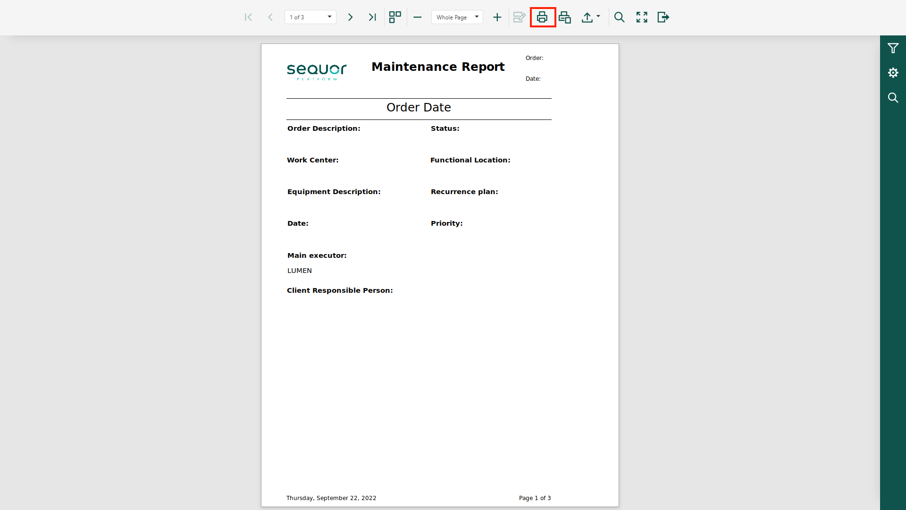Open search panel in right sidebar

(893, 98)
